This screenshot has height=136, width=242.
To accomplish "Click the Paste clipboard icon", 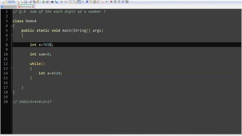I will [38, 2].
